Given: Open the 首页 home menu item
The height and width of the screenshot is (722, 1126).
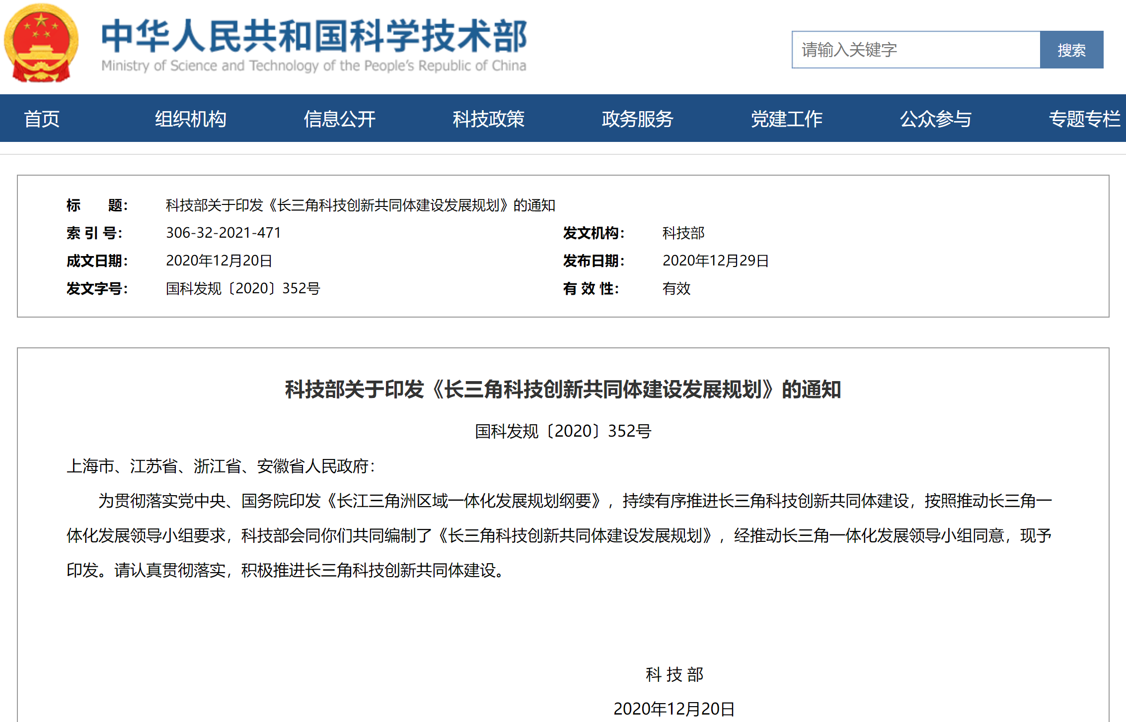Looking at the screenshot, I should (x=42, y=119).
